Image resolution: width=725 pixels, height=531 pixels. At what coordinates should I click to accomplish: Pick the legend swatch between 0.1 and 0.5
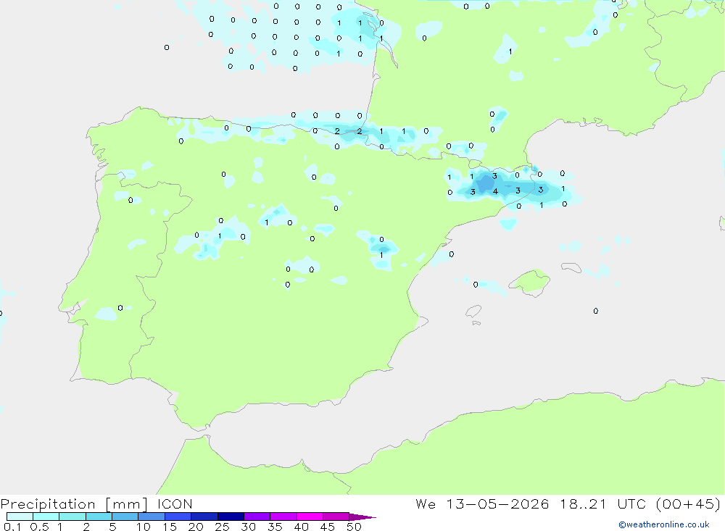[x=20, y=517]
